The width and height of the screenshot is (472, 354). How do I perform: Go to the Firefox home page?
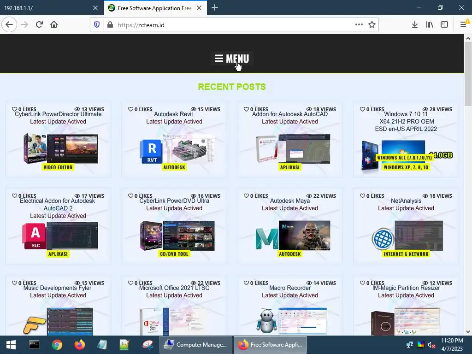(54, 25)
